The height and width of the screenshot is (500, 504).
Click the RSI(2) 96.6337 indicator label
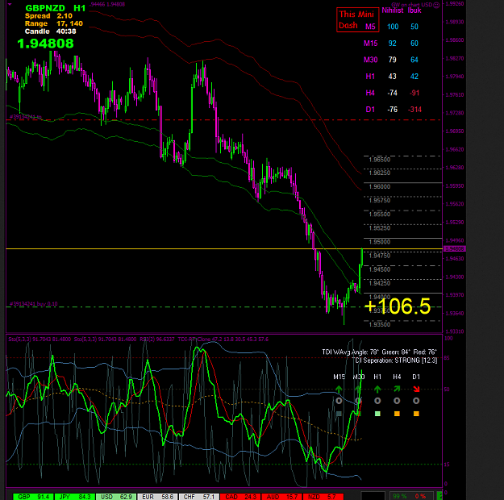tap(157, 340)
